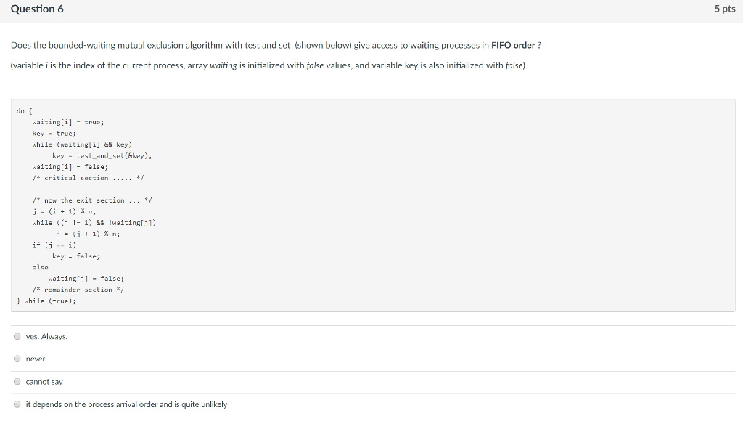Pick the "cannot say" radio button
This screenshot has height=421, width=743.
[x=17, y=382]
